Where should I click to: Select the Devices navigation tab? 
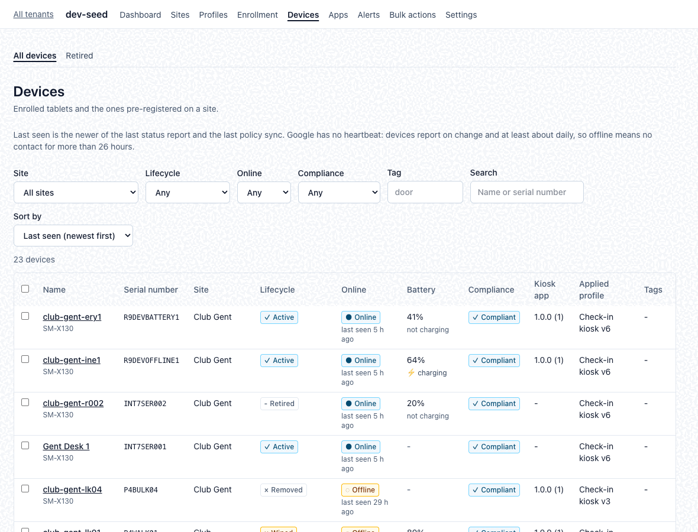pos(303,15)
